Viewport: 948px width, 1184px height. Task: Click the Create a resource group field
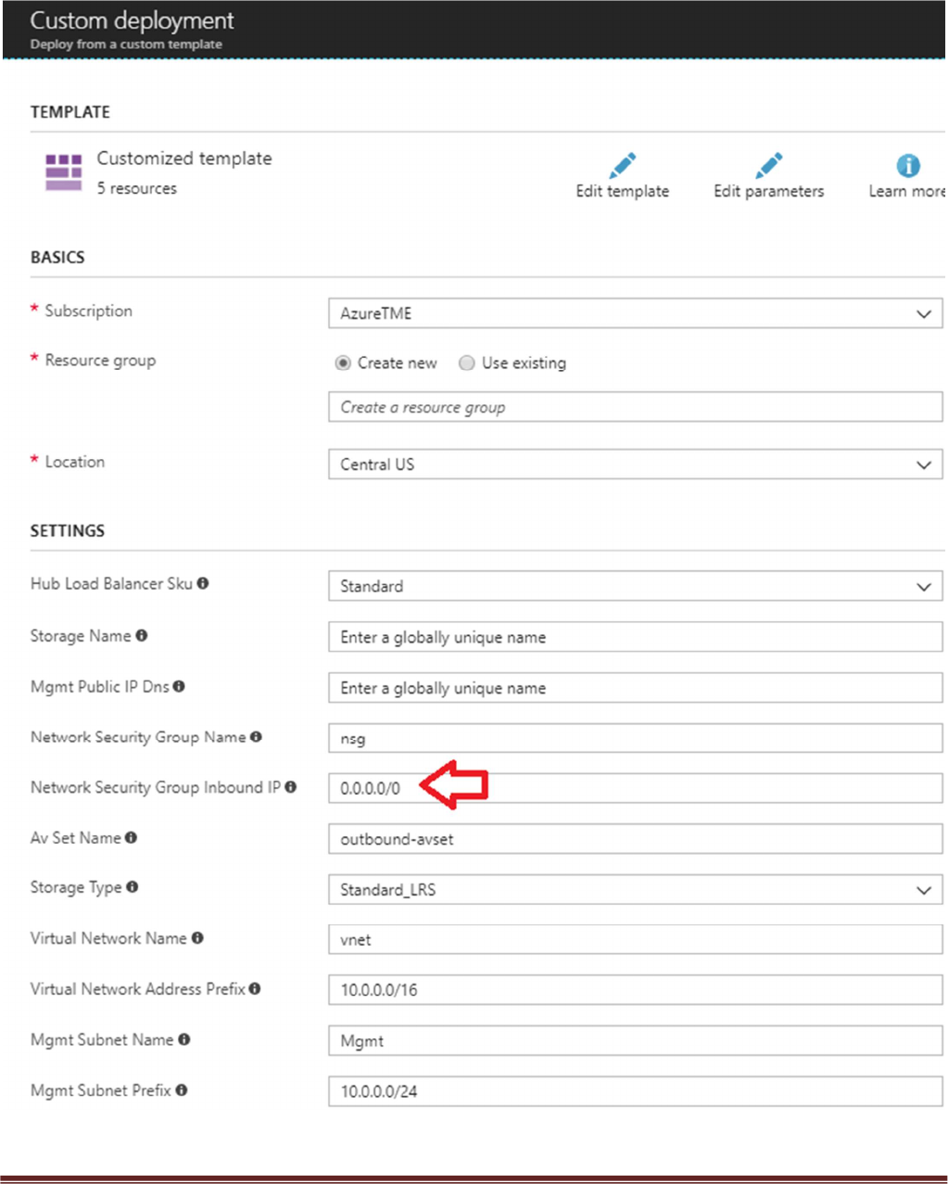635,407
